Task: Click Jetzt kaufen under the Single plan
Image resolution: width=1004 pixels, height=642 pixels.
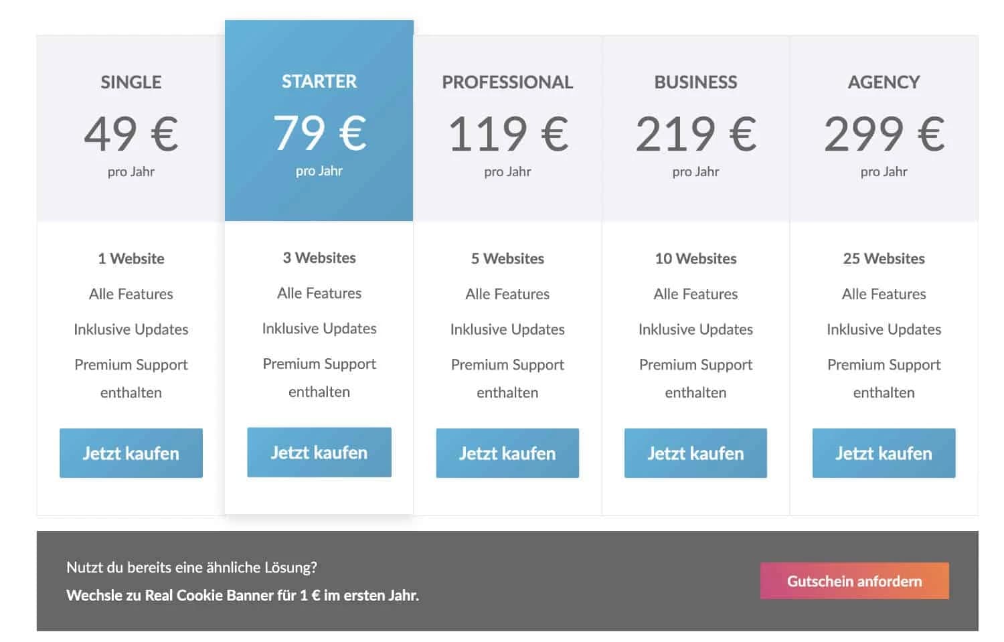Action: pyautogui.click(x=131, y=453)
